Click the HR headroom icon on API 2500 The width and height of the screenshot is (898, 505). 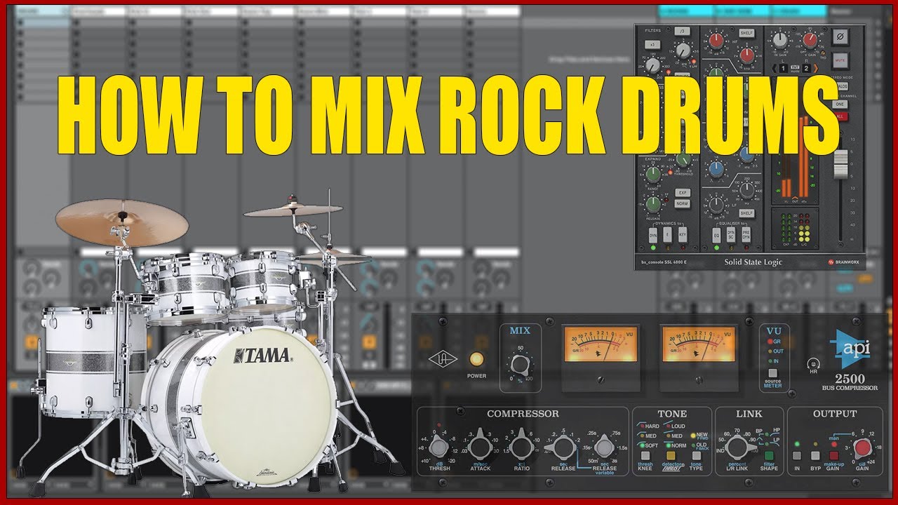click(x=815, y=365)
